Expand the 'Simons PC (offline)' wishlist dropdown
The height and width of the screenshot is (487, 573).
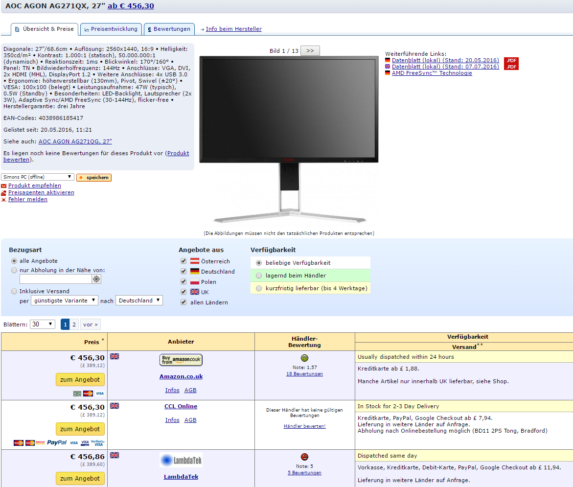point(37,177)
